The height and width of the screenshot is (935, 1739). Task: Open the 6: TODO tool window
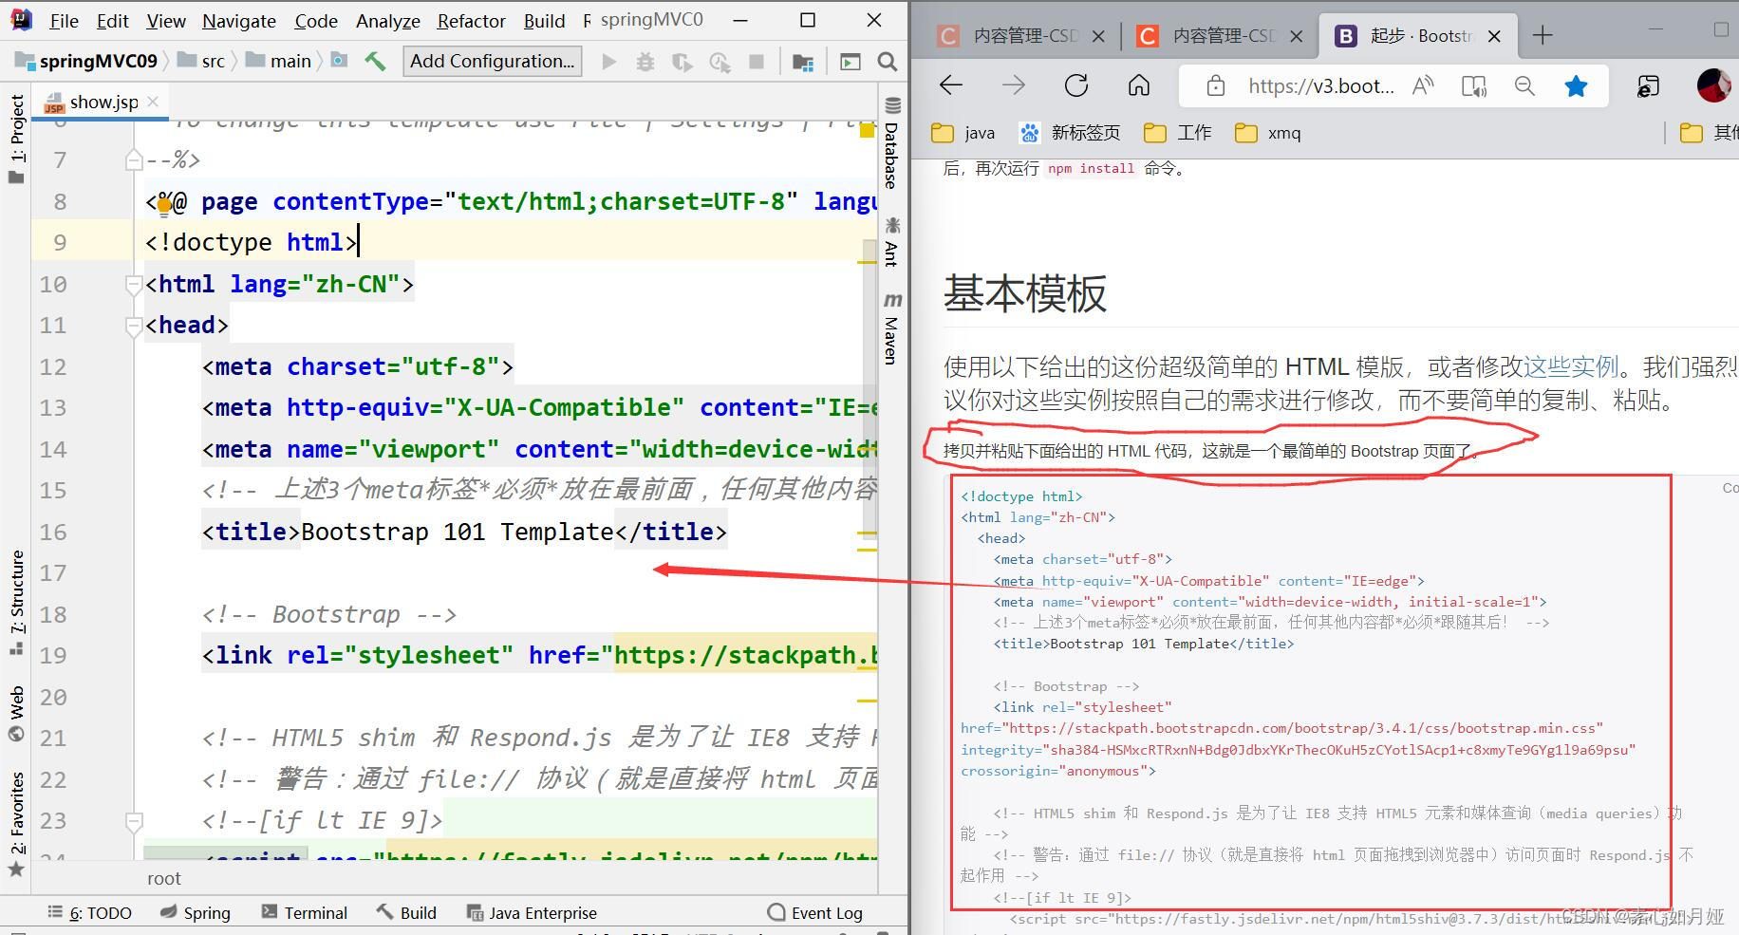point(90,913)
